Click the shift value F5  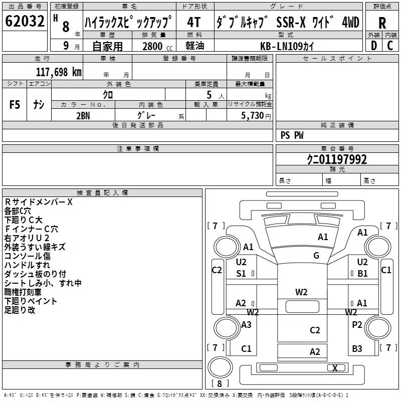(15, 105)
